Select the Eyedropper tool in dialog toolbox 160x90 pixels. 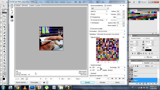[x=12, y=13]
